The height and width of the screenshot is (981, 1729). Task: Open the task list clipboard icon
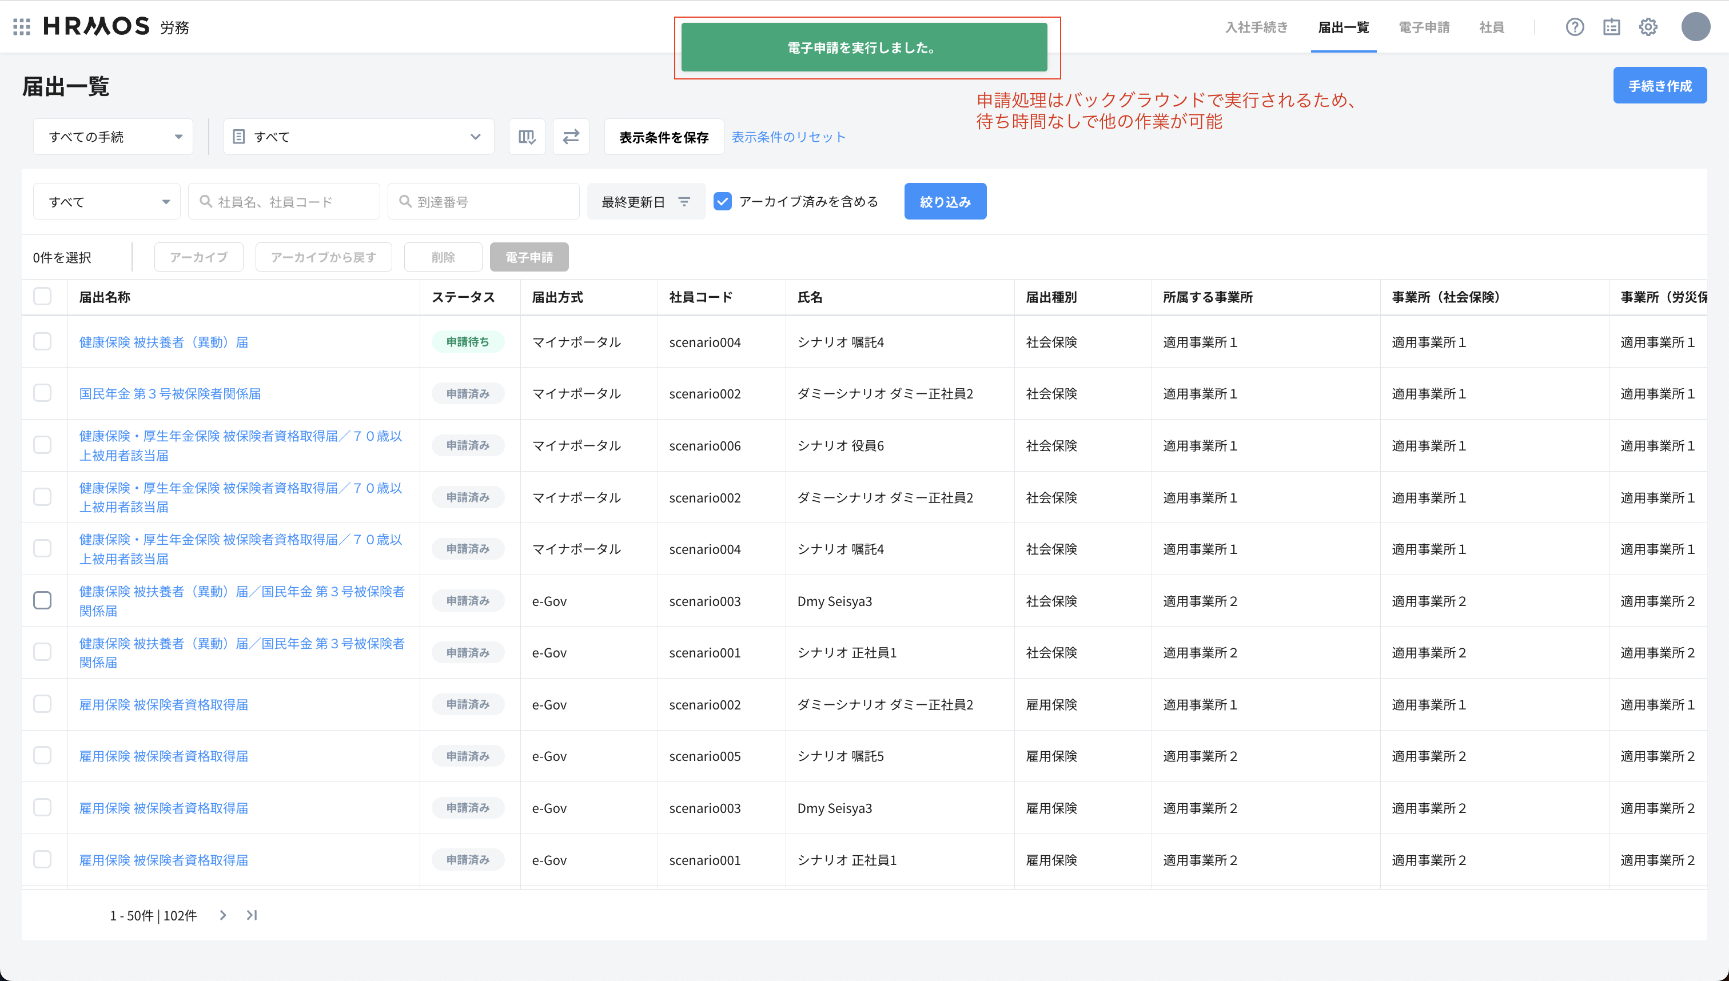[1612, 27]
